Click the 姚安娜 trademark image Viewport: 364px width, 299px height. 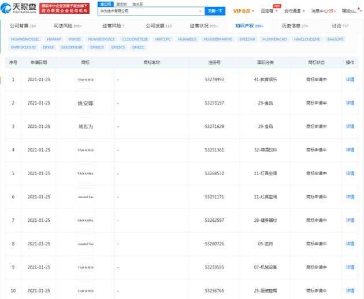coord(86,103)
